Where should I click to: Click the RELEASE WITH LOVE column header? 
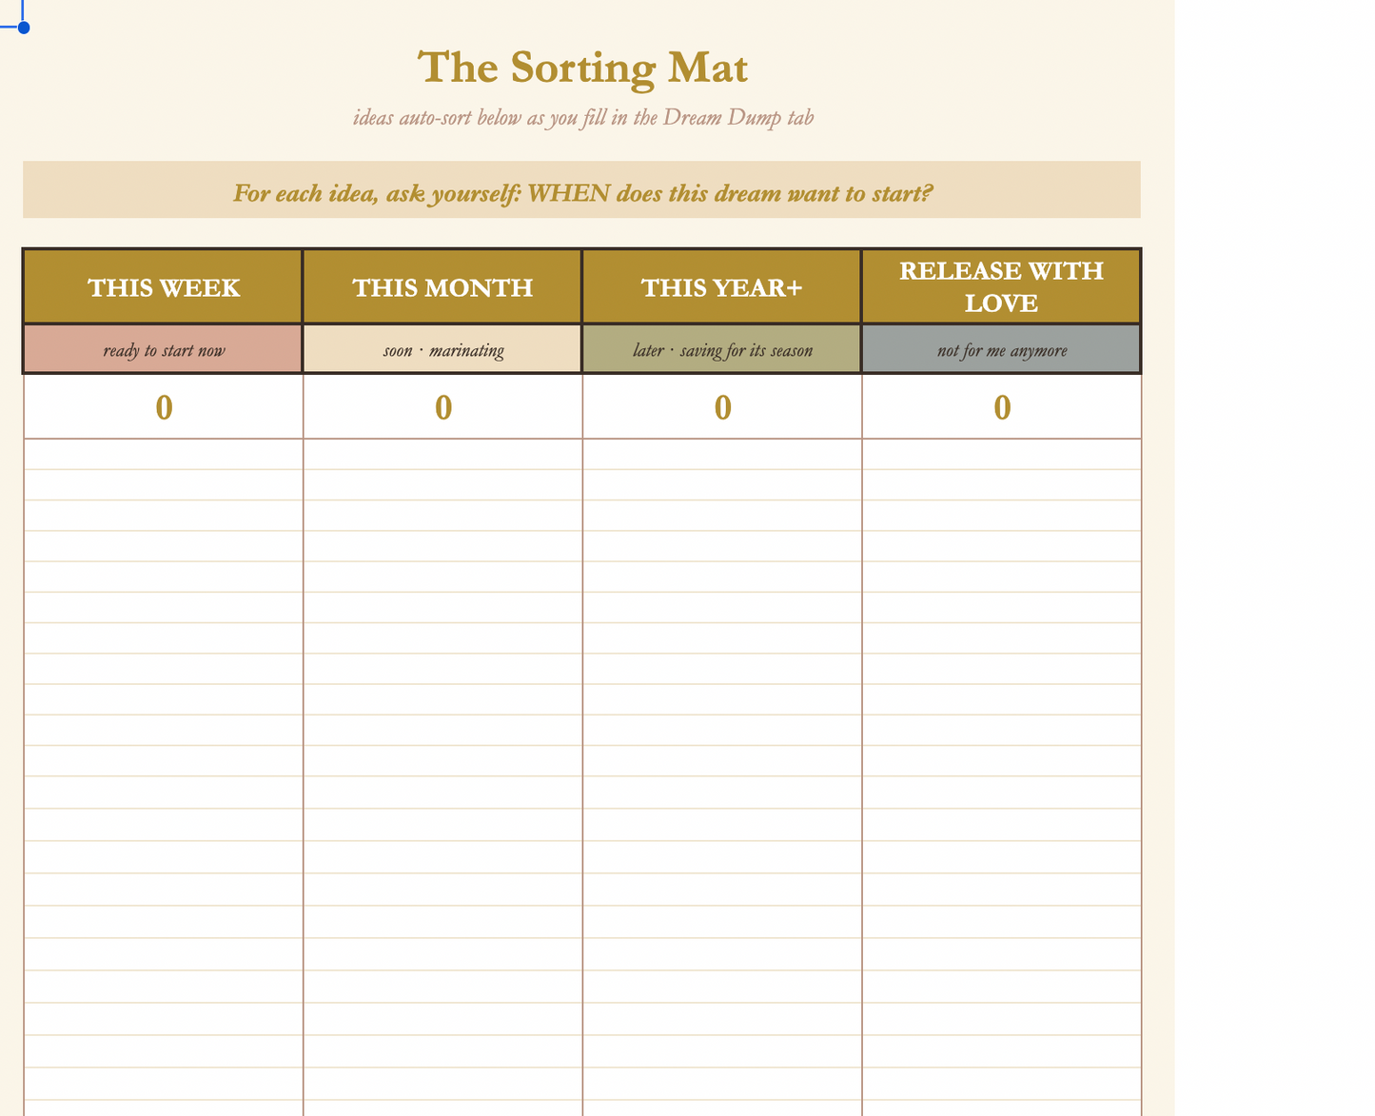coord(1001,286)
